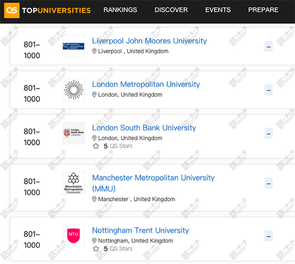Click the QS Top Universities logo
This screenshot has height=264, width=295.
point(48,10)
